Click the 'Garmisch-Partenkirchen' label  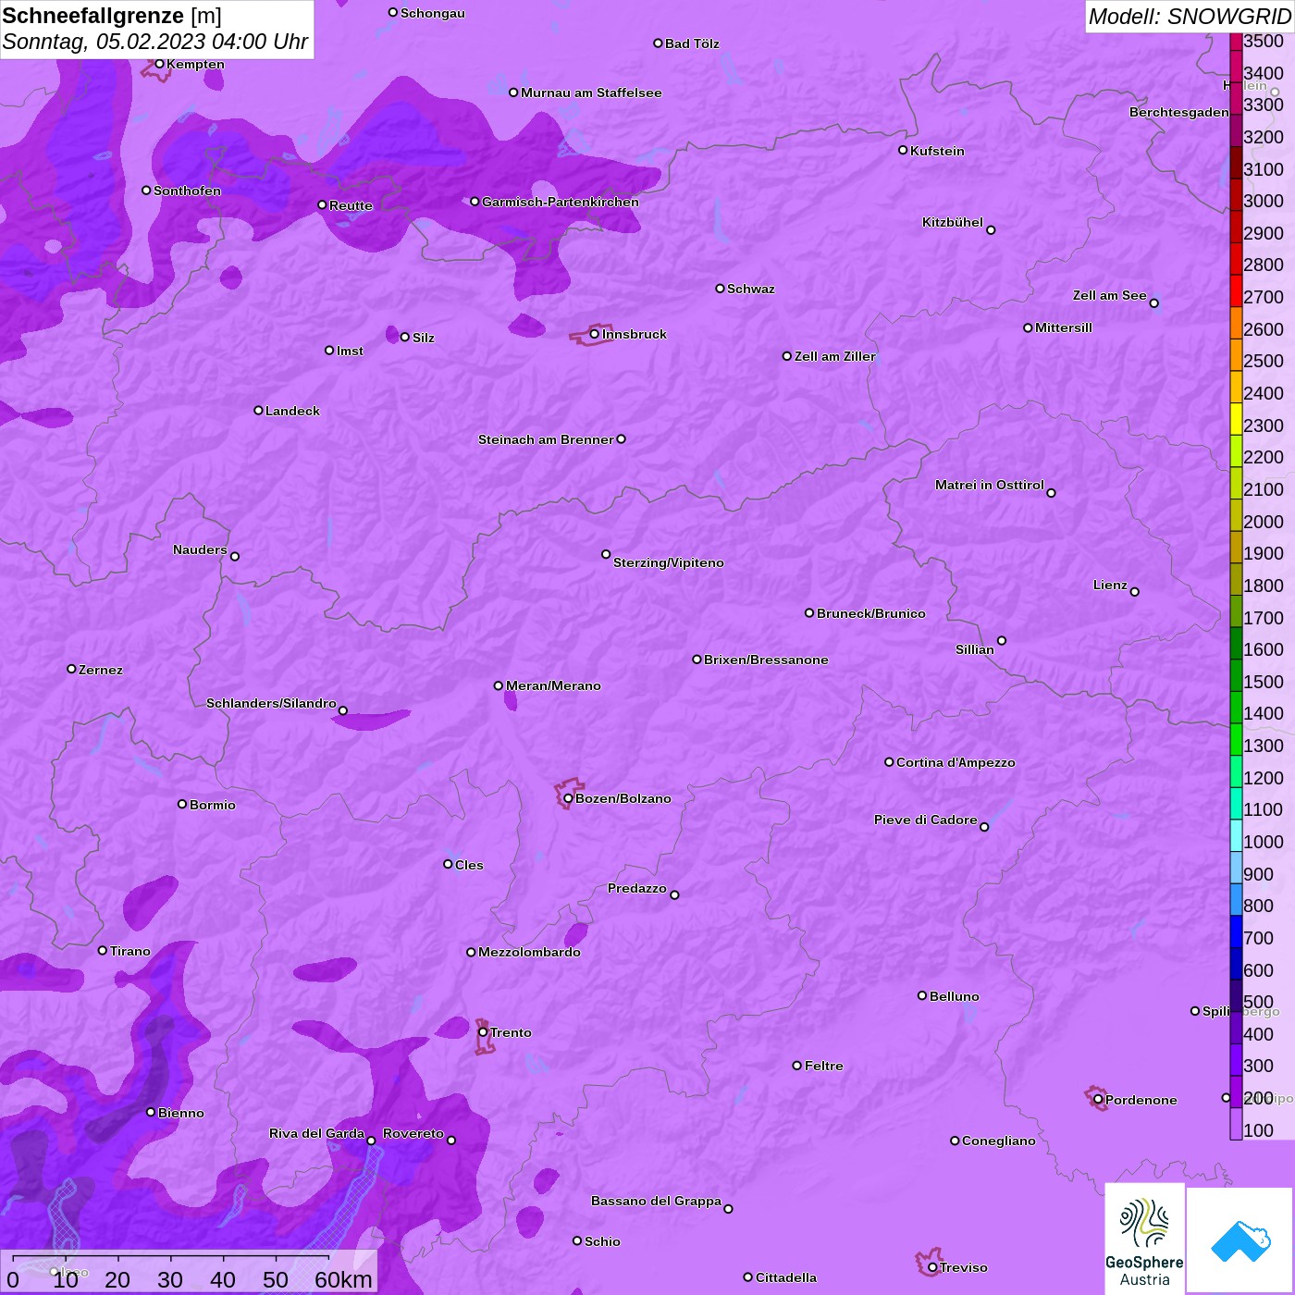coord(561,202)
